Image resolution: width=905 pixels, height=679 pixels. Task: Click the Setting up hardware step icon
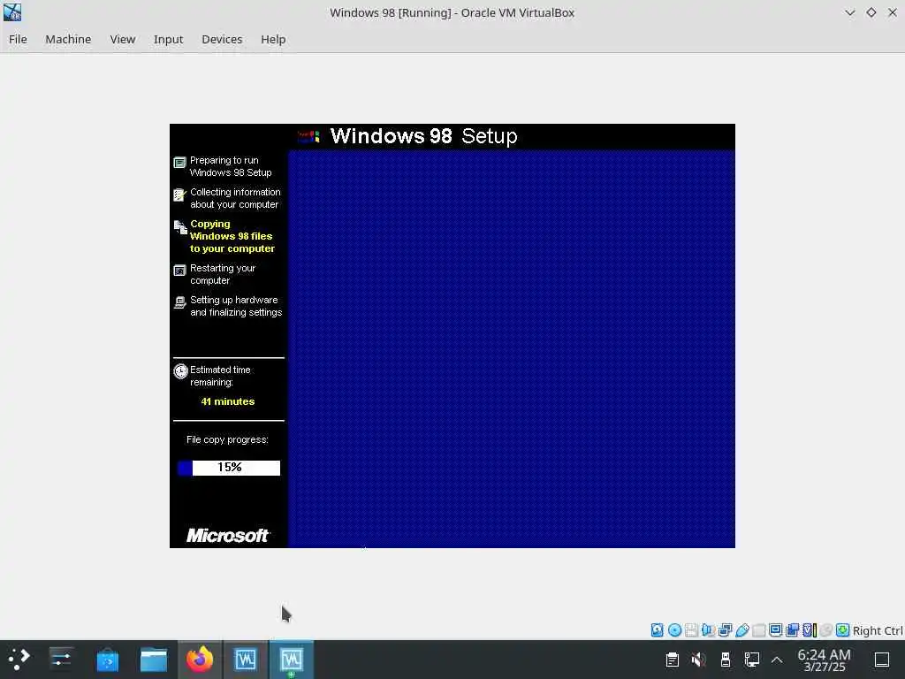(180, 302)
